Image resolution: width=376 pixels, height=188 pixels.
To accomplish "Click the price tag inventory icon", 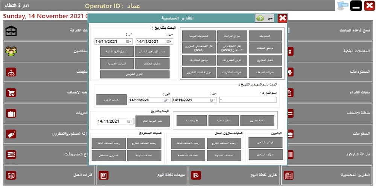I will click(x=11, y=134).
